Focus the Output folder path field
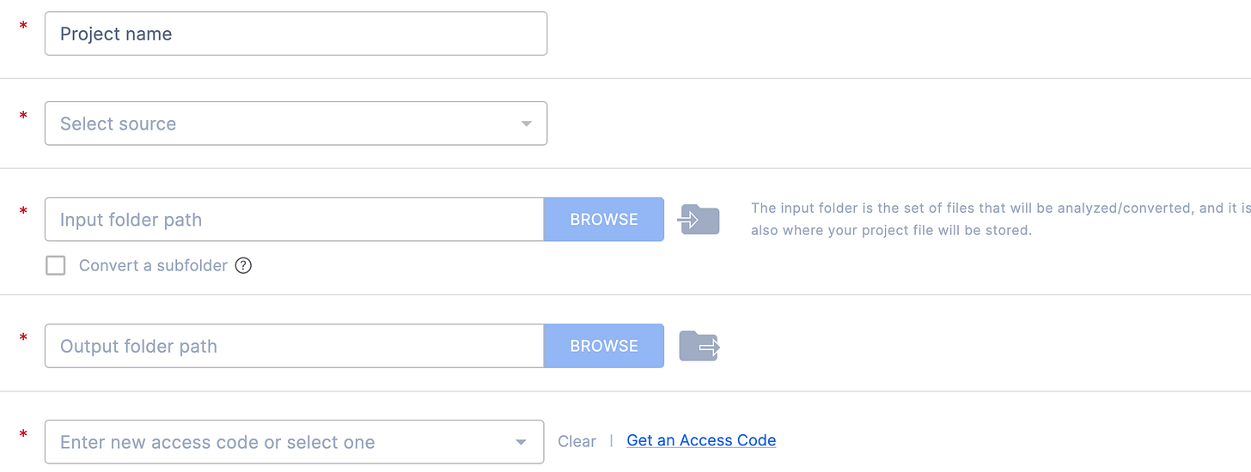This screenshot has height=472, width=1251. pos(295,346)
